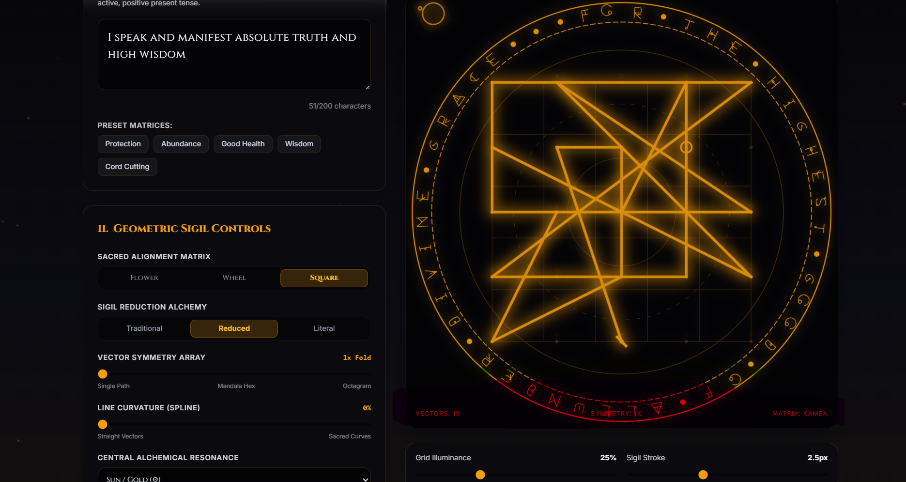Choose Literal sigil reduction
The width and height of the screenshot is (906, 482).
click(324, 328)
